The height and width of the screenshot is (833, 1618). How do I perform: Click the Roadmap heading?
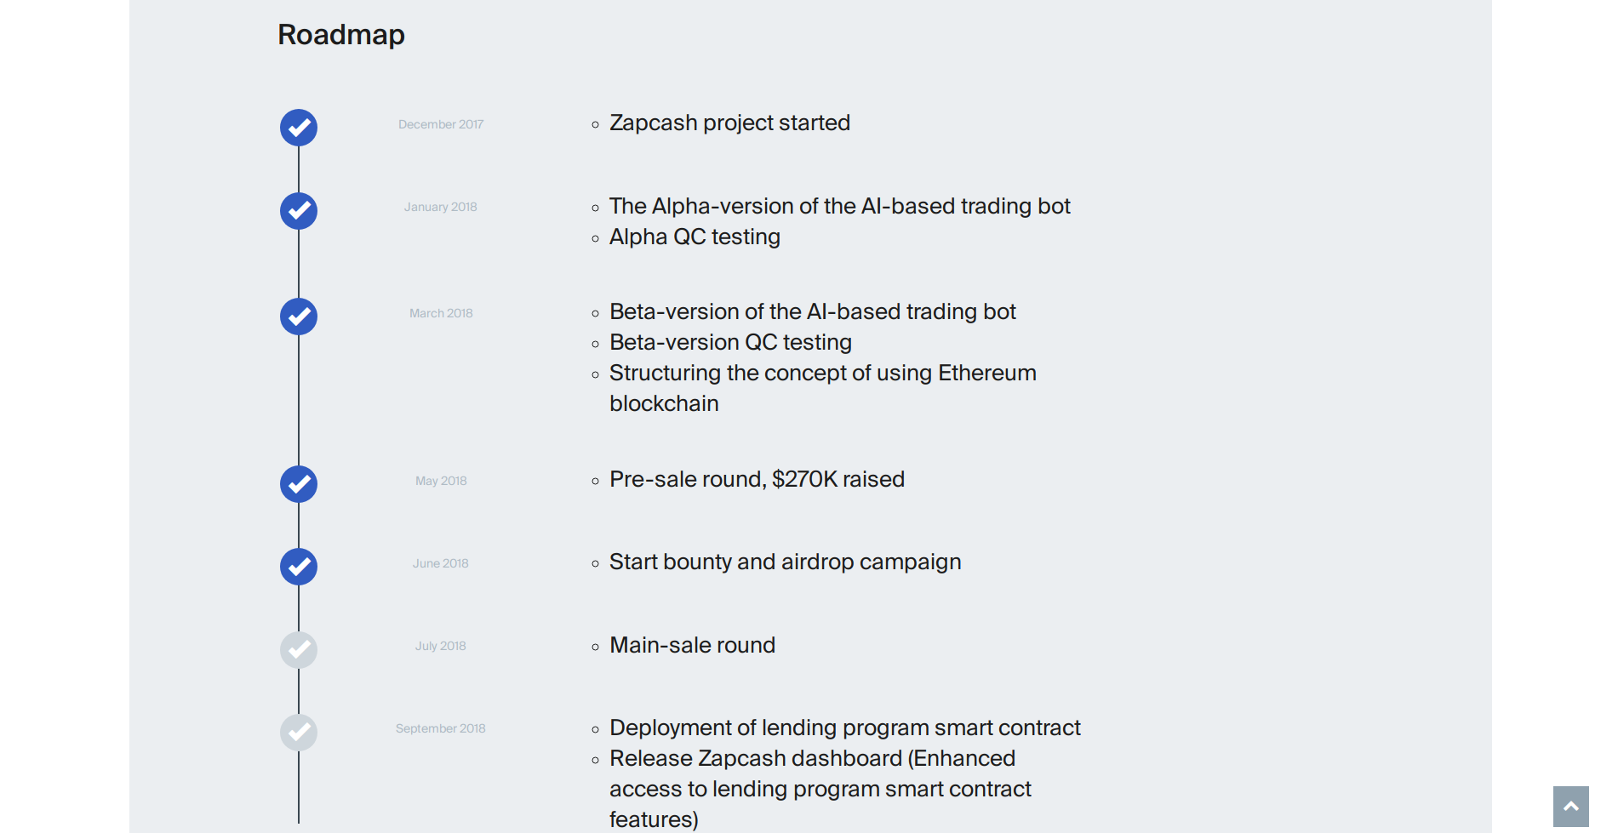(x=341, y=35)
